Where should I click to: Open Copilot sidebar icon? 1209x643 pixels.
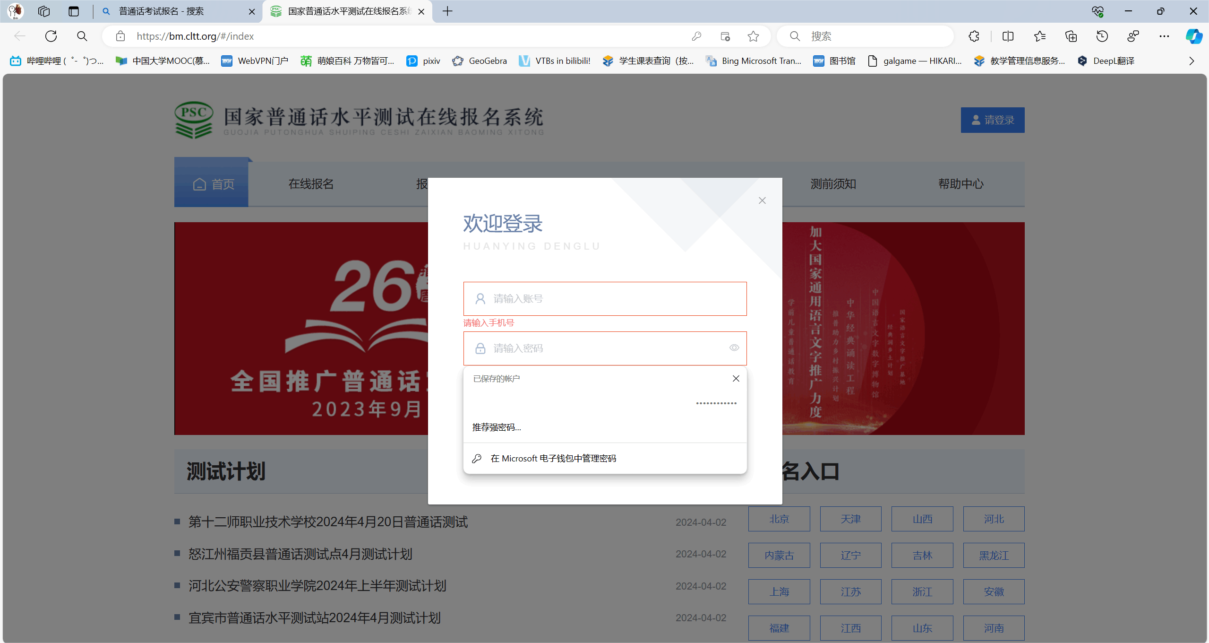1193,36
